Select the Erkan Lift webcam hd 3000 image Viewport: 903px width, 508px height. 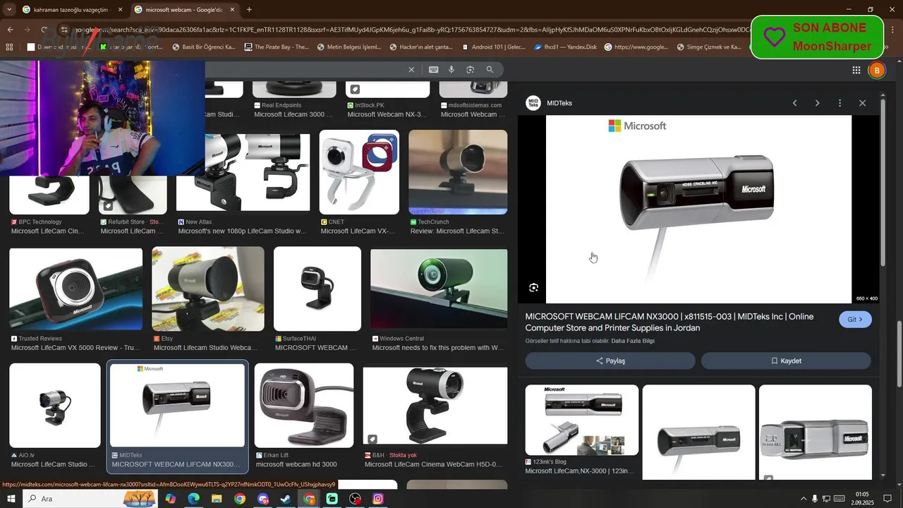(304, 406)
